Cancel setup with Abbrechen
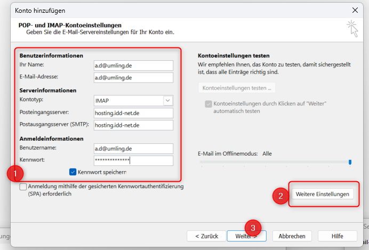The height and width of the screenshot is (250, 369). tap(292, 236)
